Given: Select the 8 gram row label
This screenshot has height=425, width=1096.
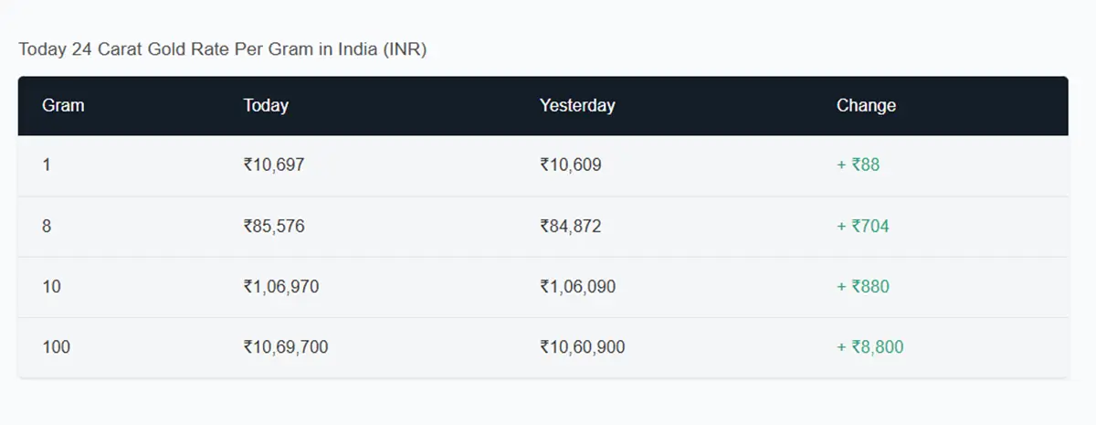Looking at the screenshot, I should [47, 226].
